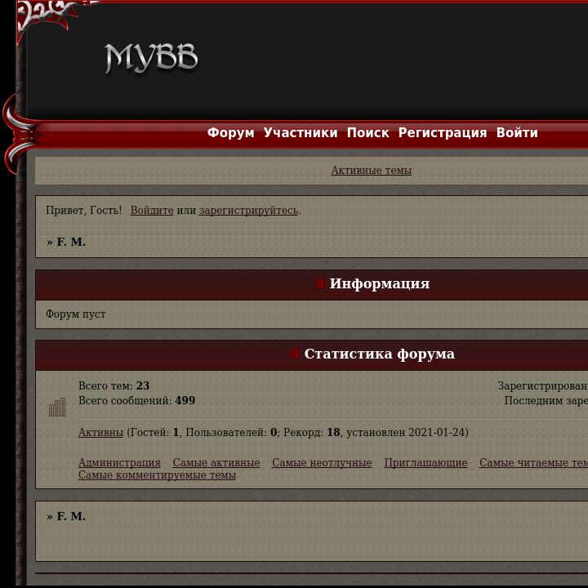Collapse the Статистика форума section red toggle
This screenshot has height=588, width=588.
(294, 354)
